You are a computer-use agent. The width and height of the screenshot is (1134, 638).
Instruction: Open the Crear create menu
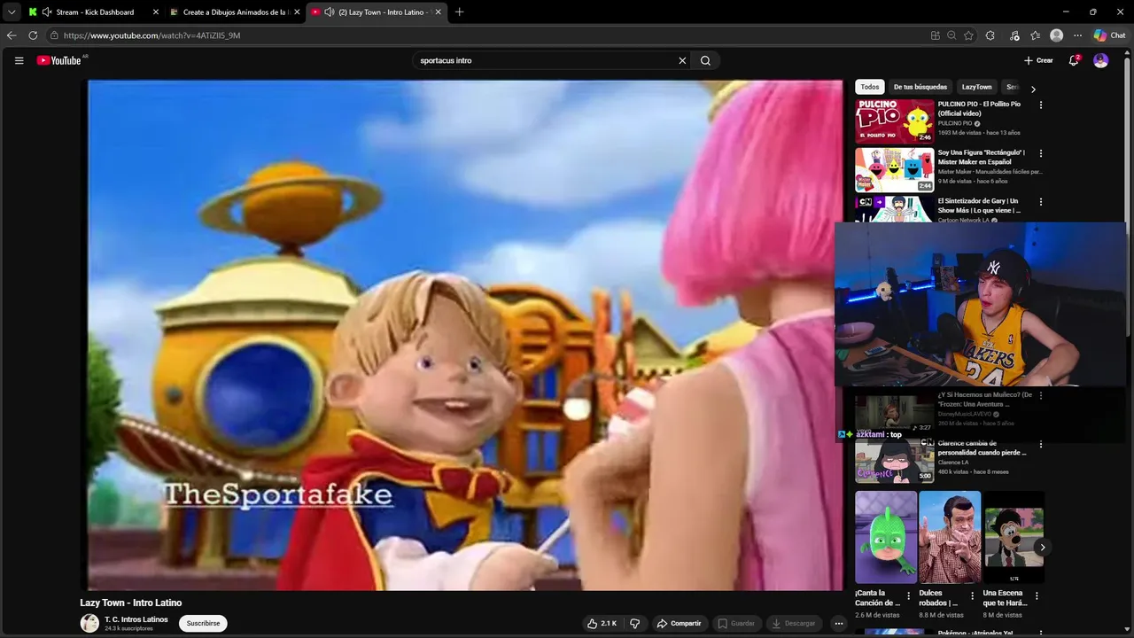coord(1038,60)
